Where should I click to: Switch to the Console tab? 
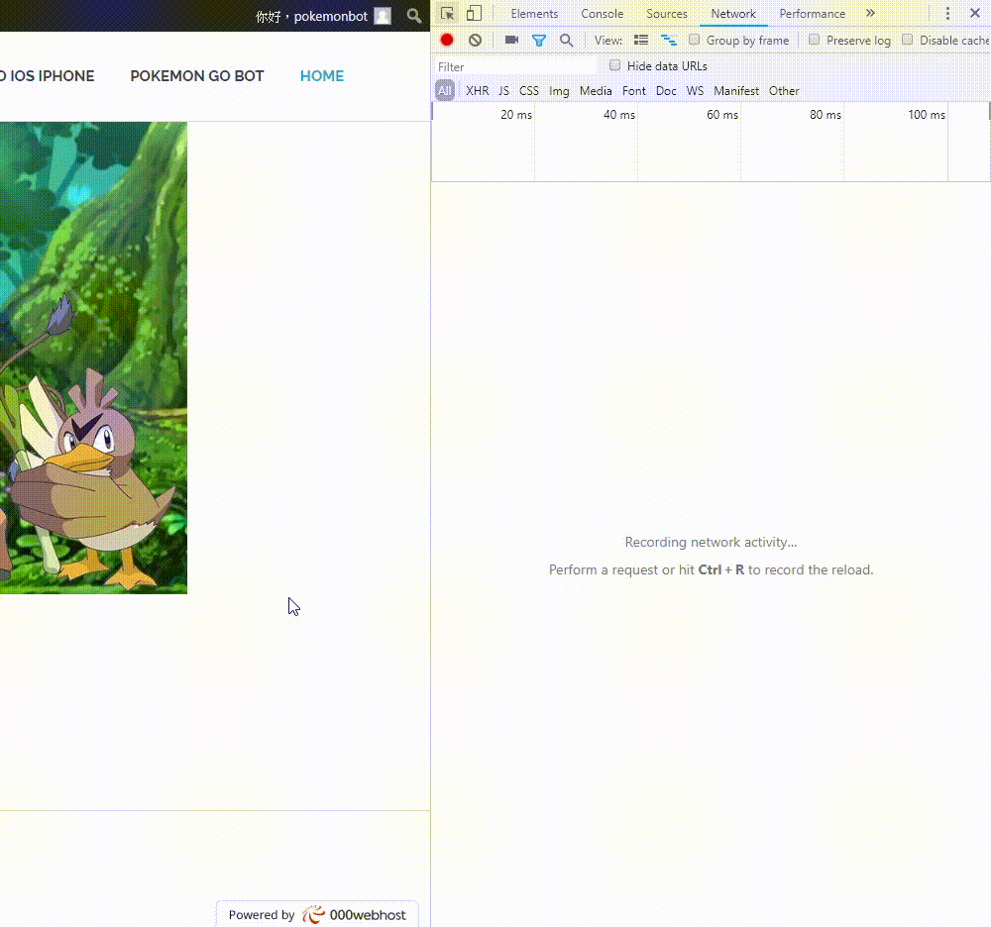(x=603, y=14)
